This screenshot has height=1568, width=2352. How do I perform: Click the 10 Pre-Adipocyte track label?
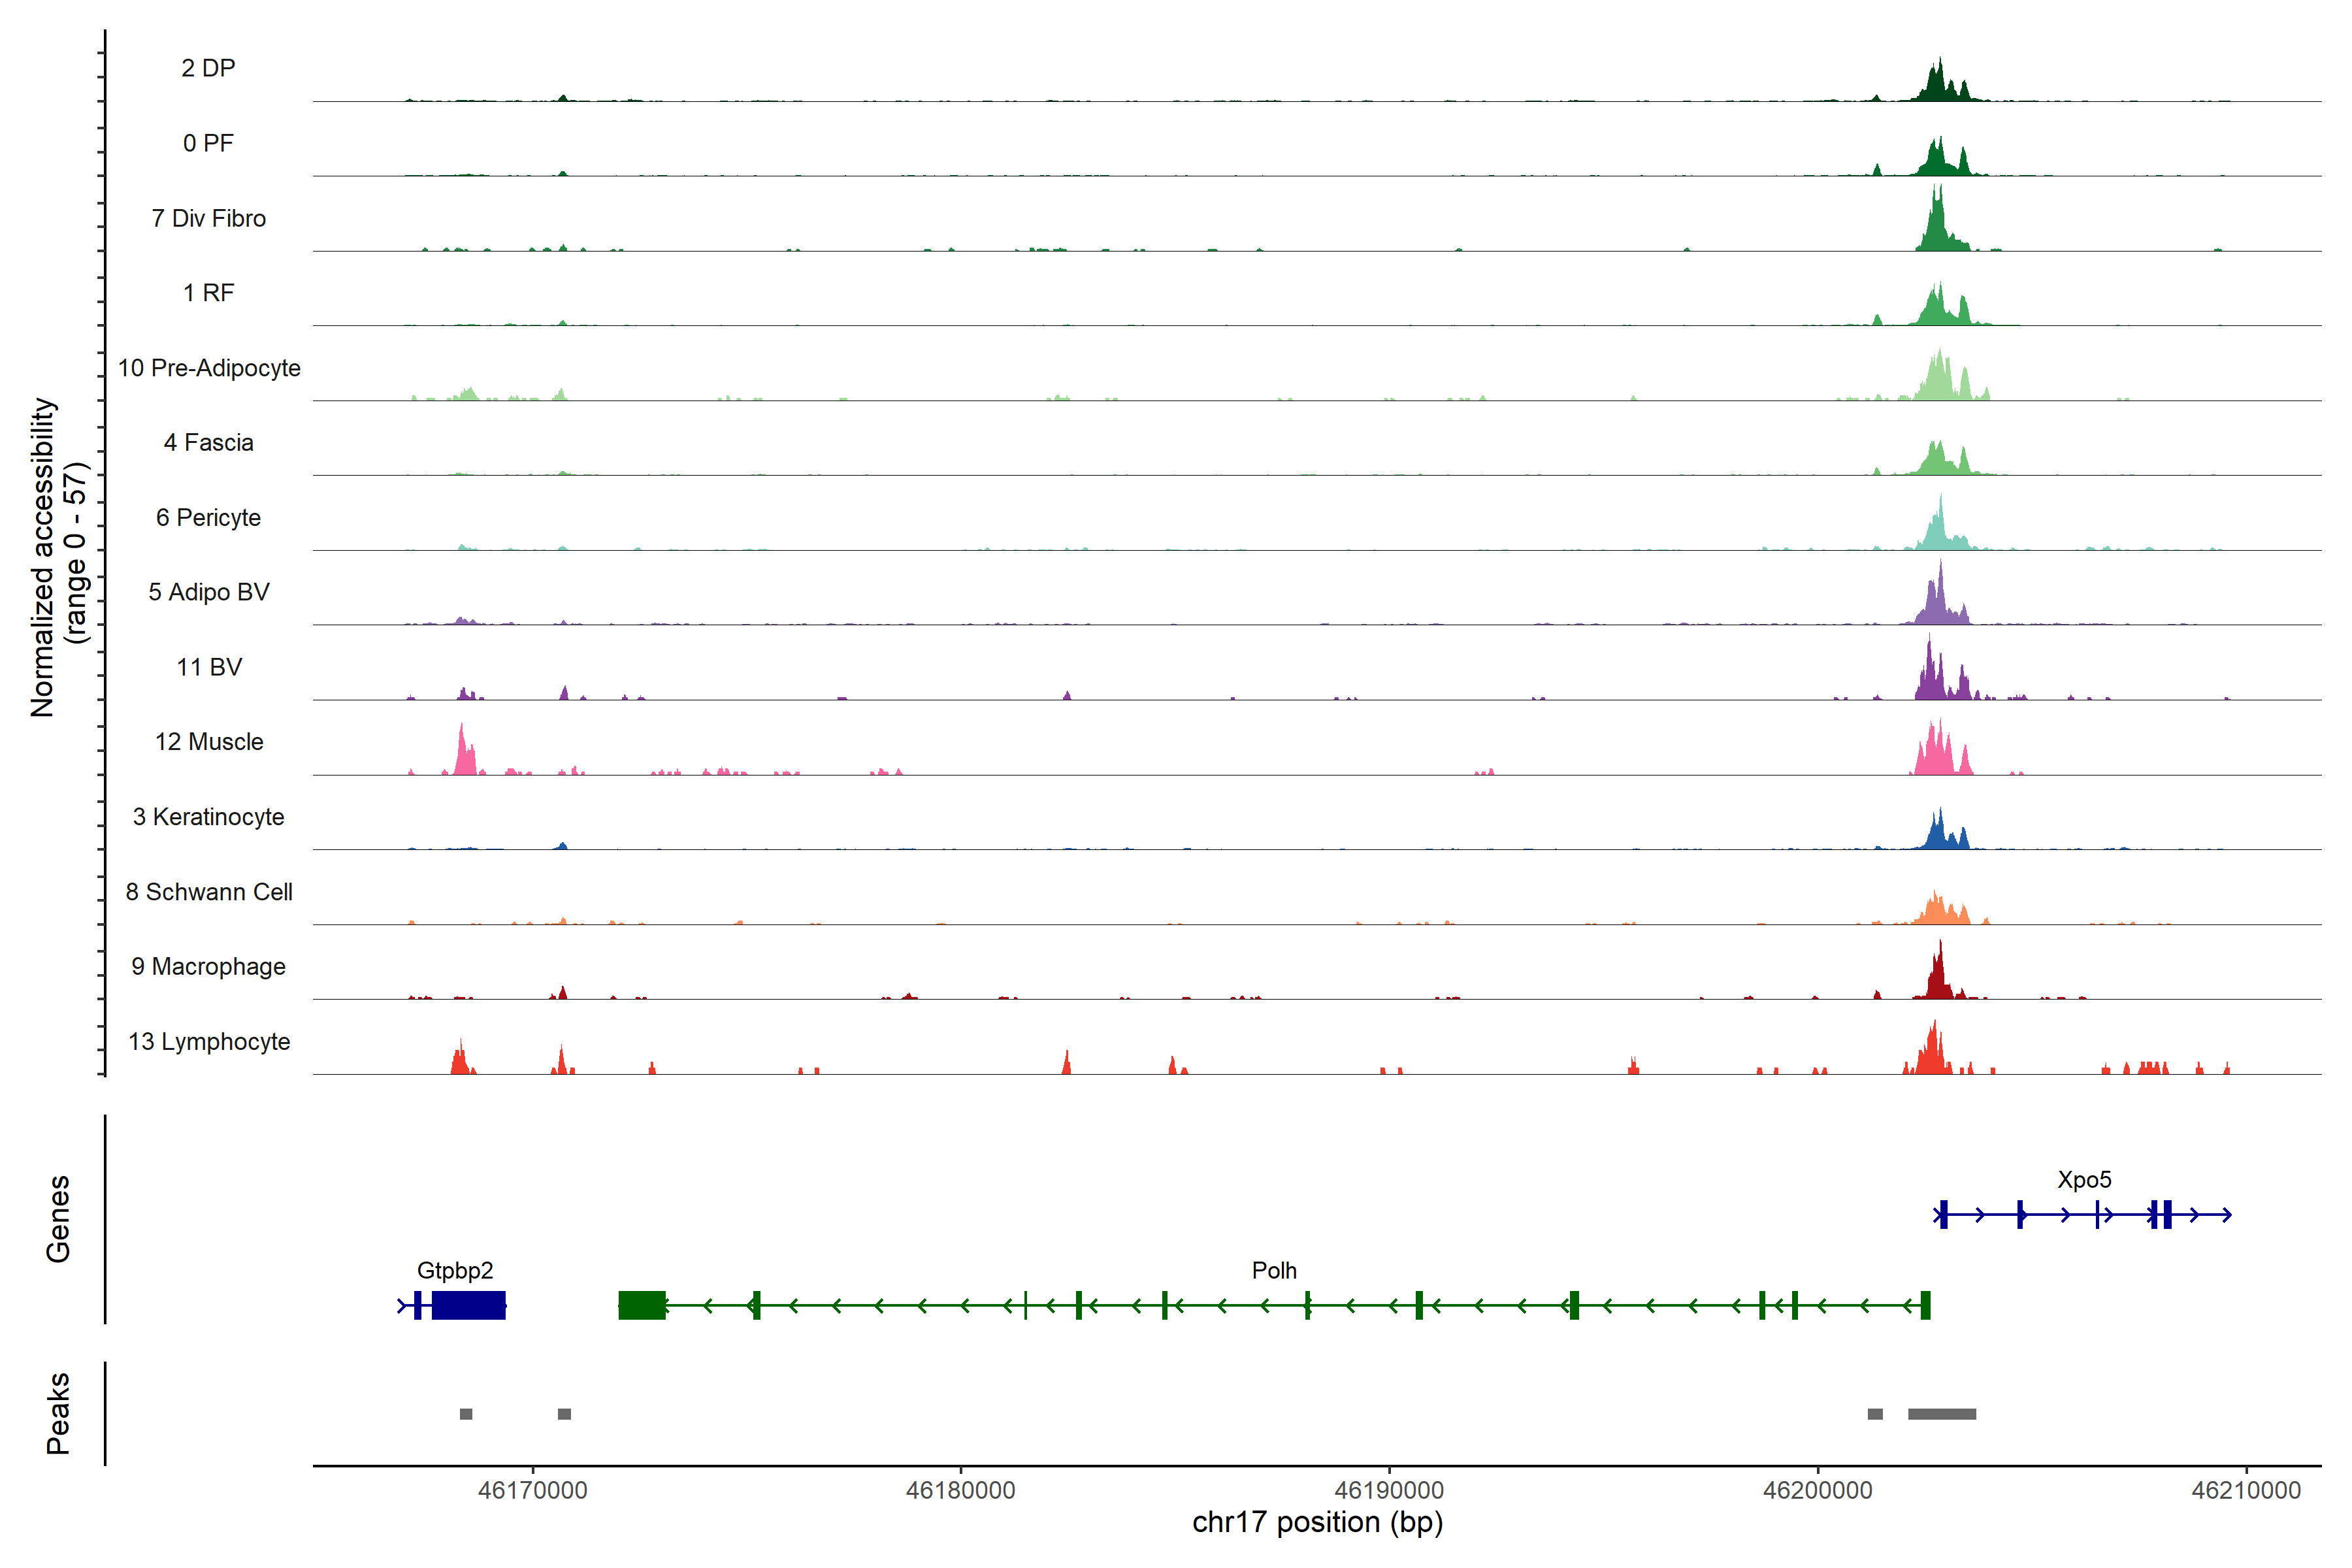tap(209, 368)
